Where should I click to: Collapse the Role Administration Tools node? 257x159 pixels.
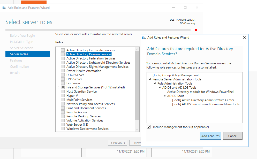pyautogui.click(x=155, y=84)
